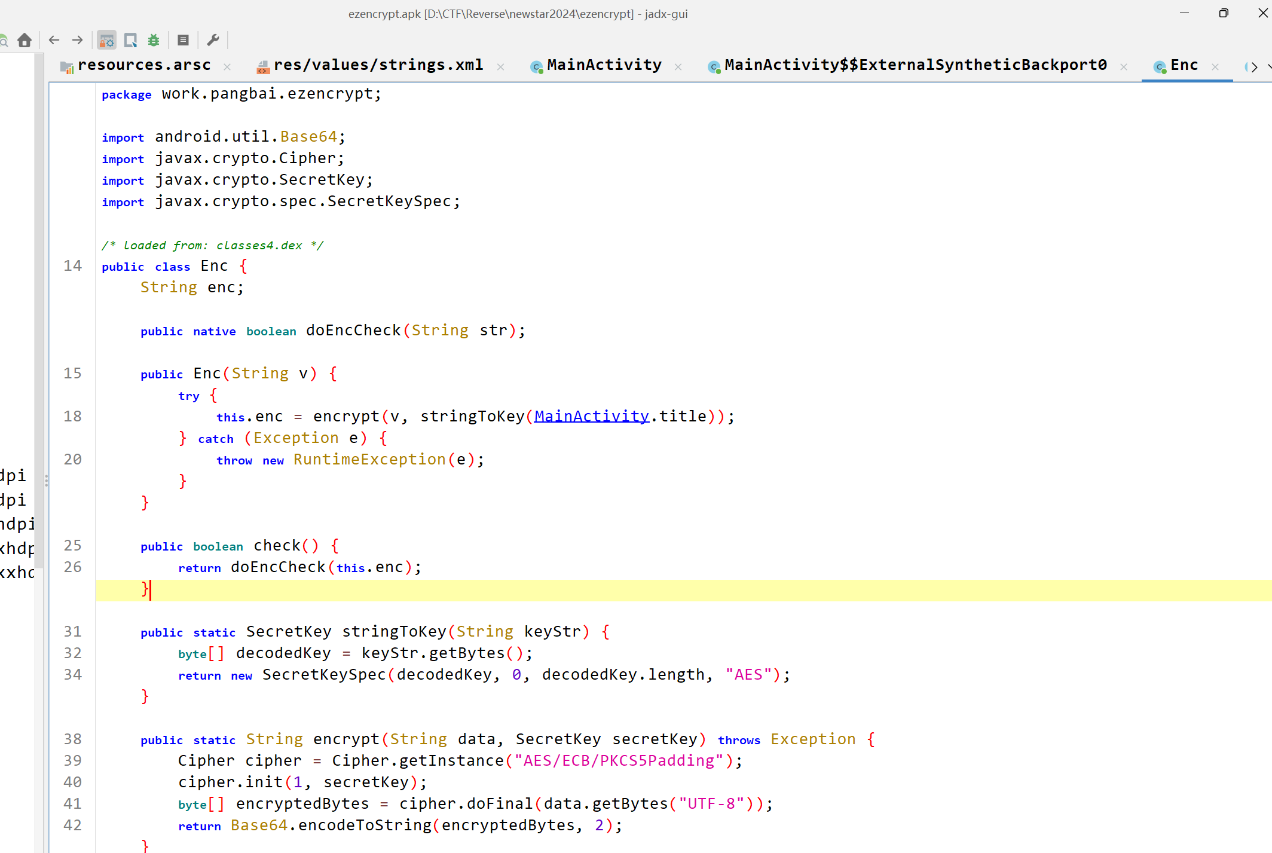Click the 'loaded from: classes4.dex' comment

[212, 245]
